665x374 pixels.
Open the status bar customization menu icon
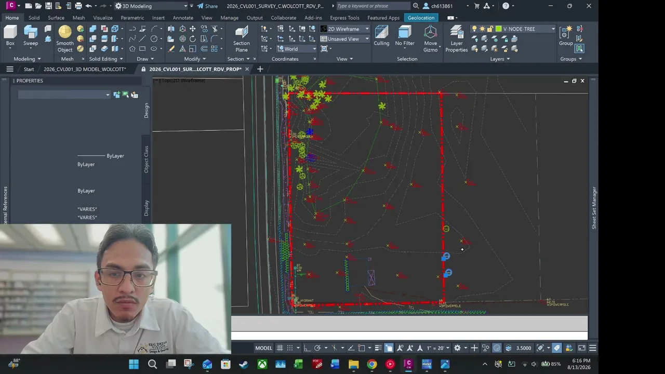tap(593, 348)
